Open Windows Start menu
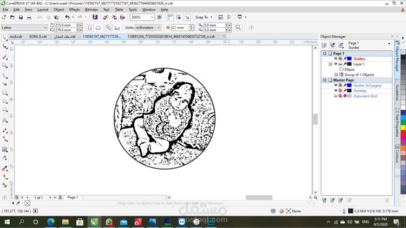Image resolution: width=406 pixels, height=228 pixels. (x=7, y=222)
